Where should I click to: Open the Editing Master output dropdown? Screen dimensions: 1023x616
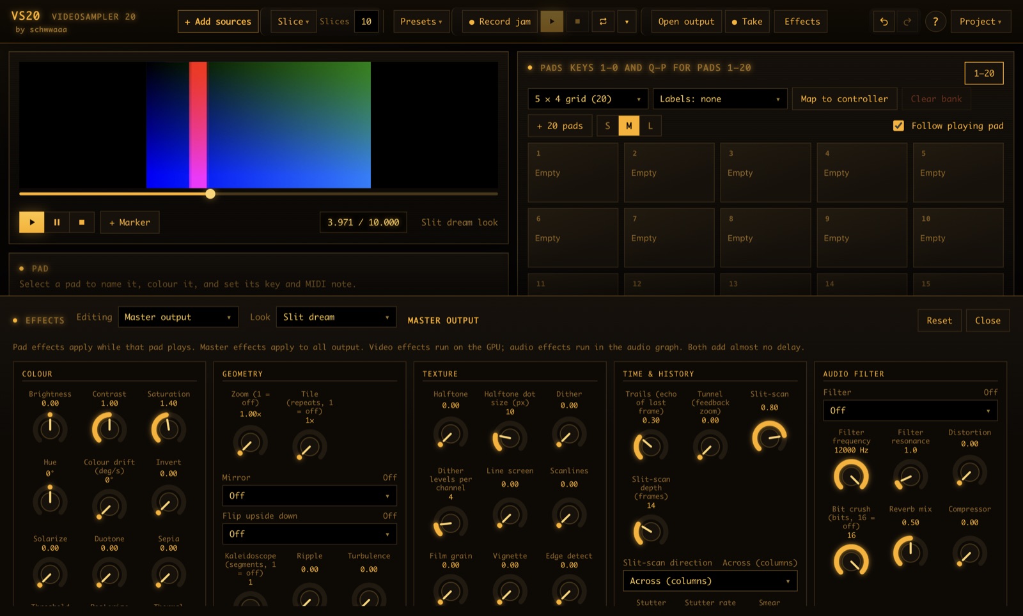[x=178, y=317]
